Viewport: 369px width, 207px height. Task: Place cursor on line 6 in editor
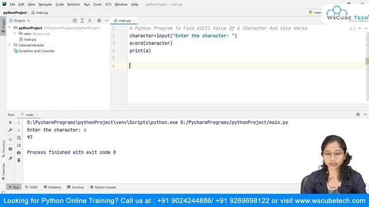(246, 66)
